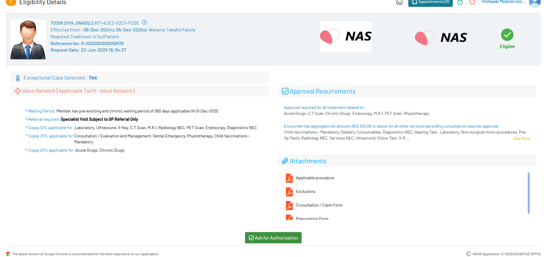This screenshot has width=552, height=257.
Task: Click the Attachments section heading
Action: click(x=308, y=161)
